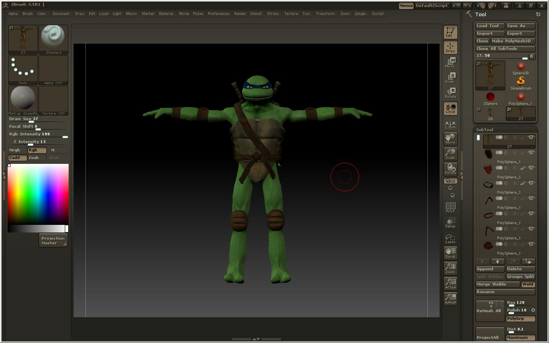
Task: Click the Res 128 slider
Action: point(521,303)
